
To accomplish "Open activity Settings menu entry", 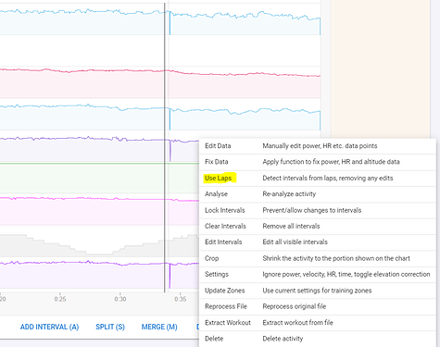I will 318,274.
